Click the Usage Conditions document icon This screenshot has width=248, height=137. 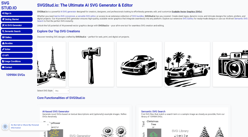(3, 61)
